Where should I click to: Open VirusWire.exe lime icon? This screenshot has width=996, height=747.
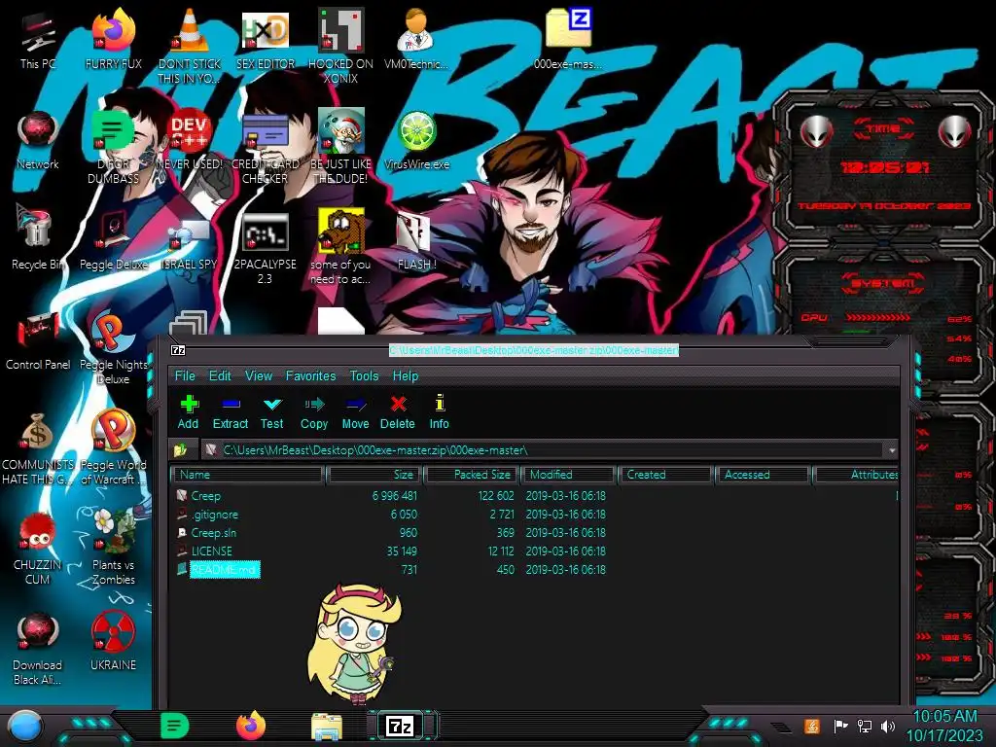pos(416,131)
